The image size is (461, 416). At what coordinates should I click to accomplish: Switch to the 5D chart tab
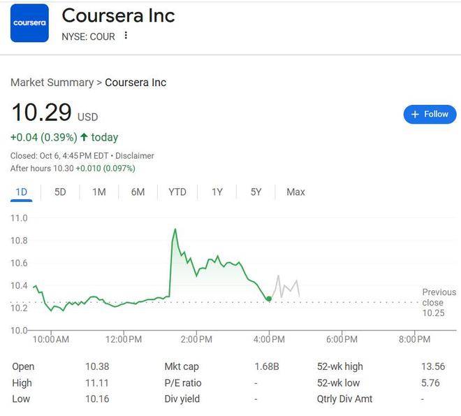tap(60, 192)
